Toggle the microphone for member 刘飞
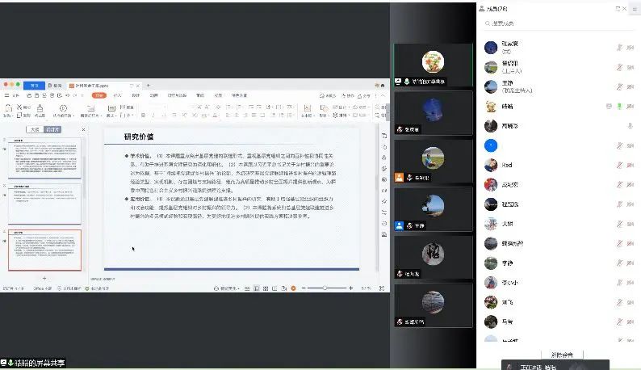Image resolution: width=641 pixels, height=370 pixels. coord(619,301)
